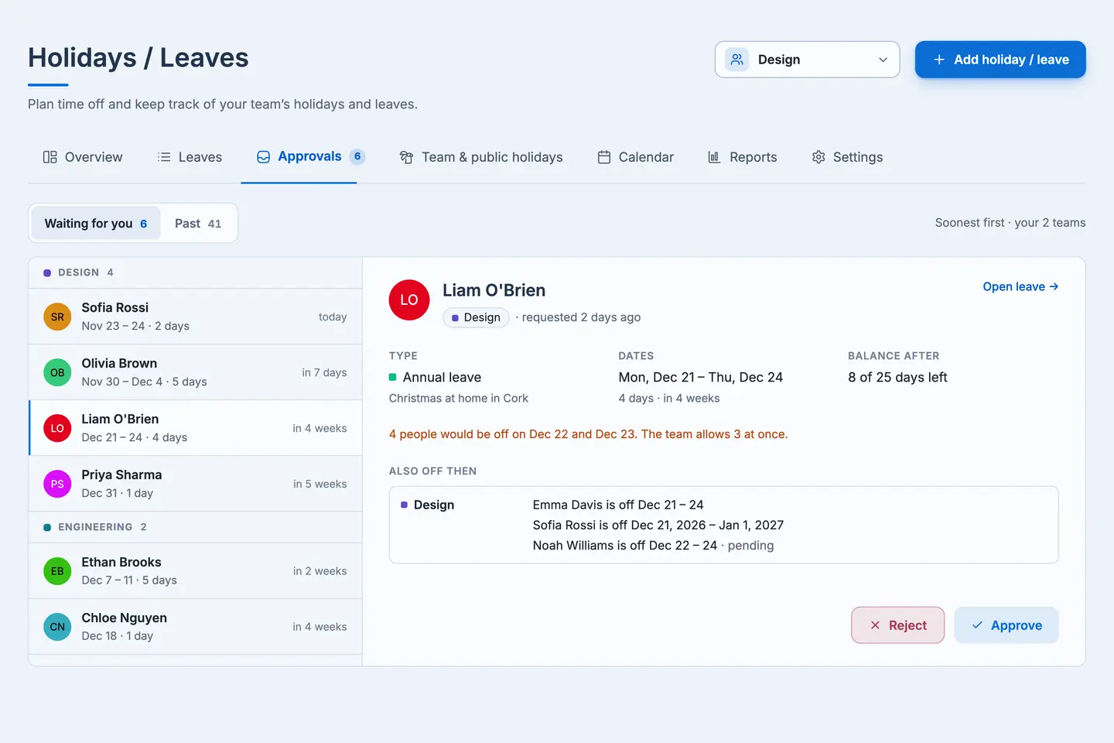The image size is (1114, 743).
Task: Click the X icon on Reject button
Action: click(875, 625)
